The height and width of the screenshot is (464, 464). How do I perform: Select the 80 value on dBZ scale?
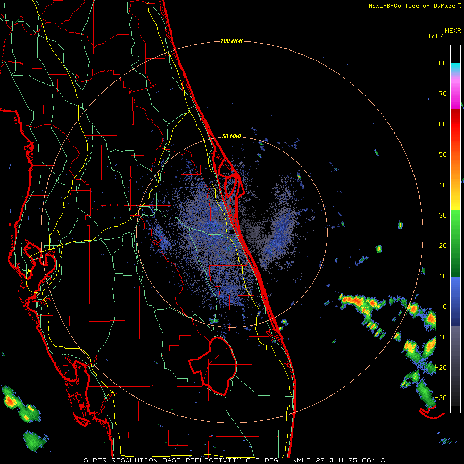pos(443,63)
